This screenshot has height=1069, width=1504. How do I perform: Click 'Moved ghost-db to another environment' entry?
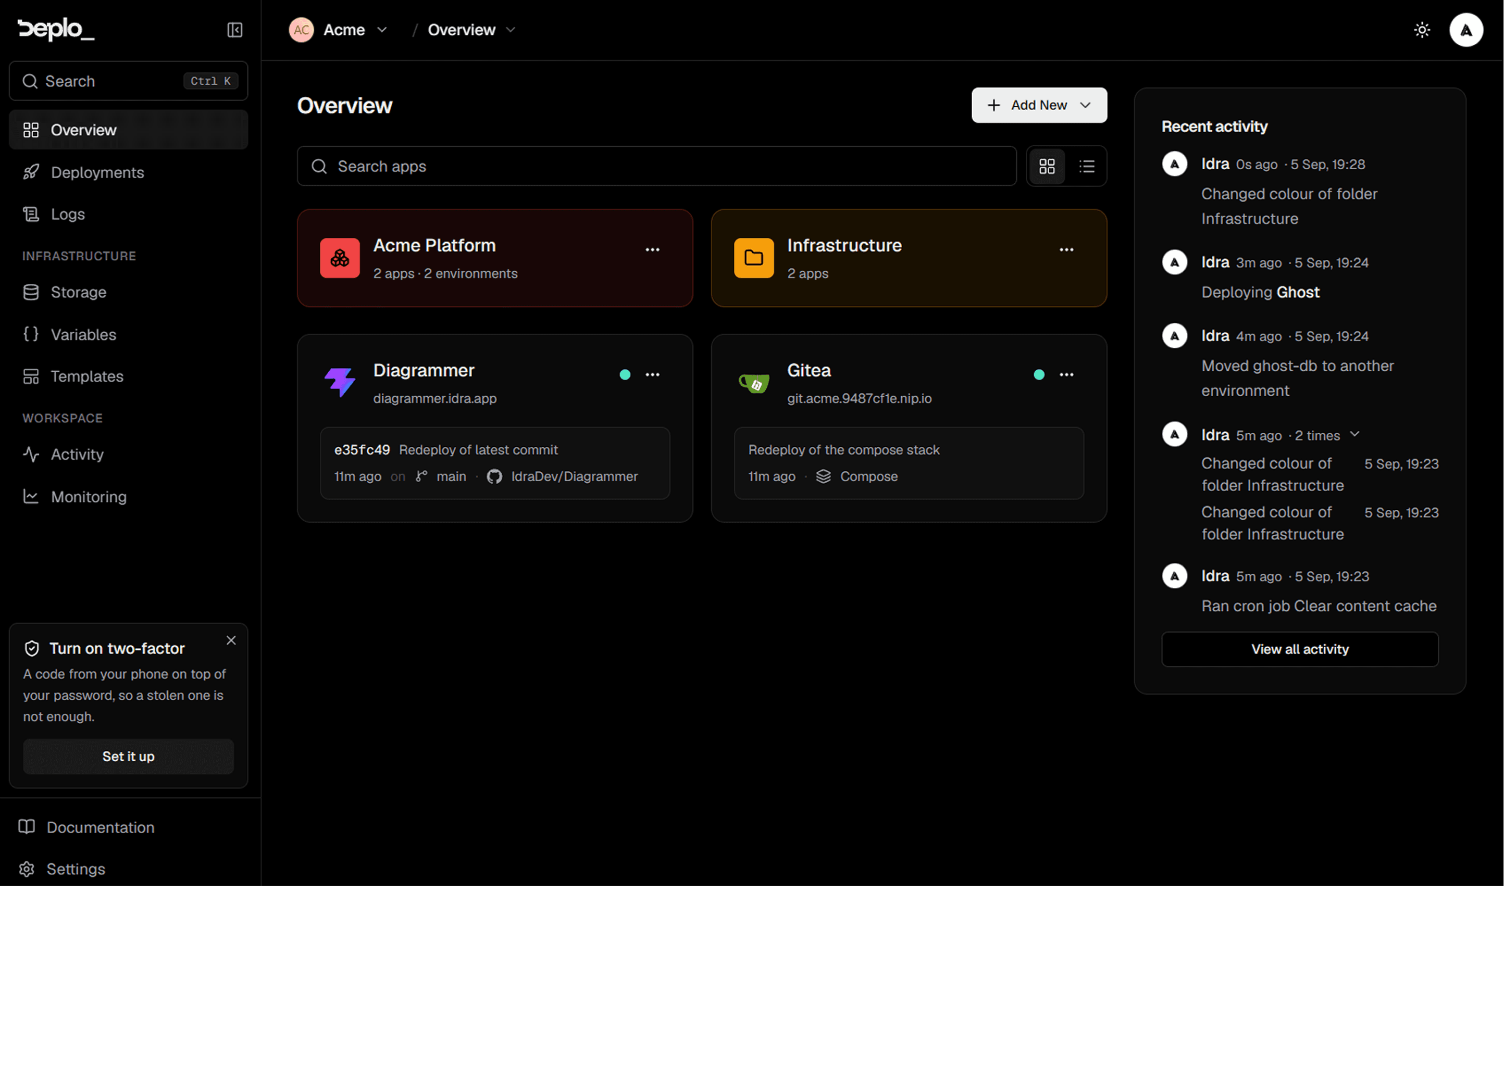point(1297,379)
